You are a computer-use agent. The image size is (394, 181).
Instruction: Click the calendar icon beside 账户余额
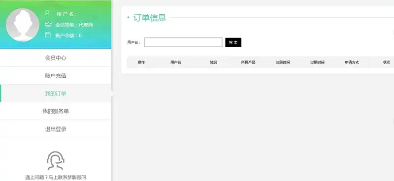coord(48,35)
